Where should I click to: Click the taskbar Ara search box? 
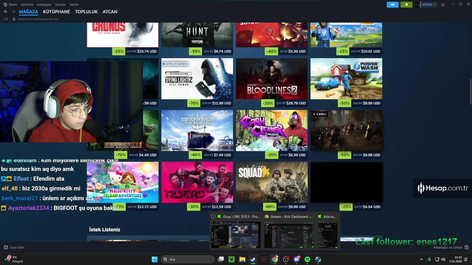188,259
